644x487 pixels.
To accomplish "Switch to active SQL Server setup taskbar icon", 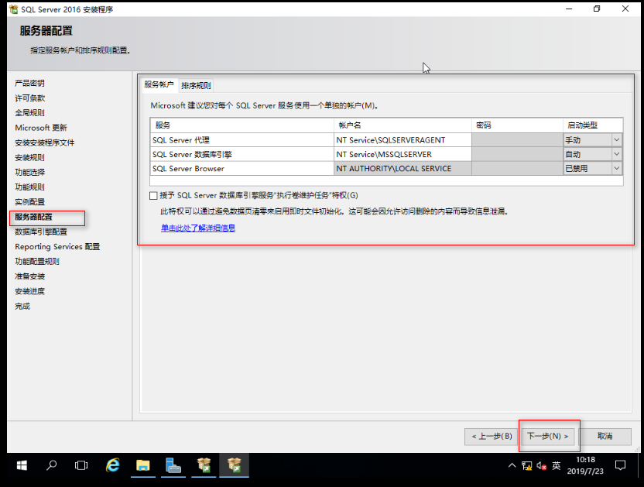I will (234, 465).
